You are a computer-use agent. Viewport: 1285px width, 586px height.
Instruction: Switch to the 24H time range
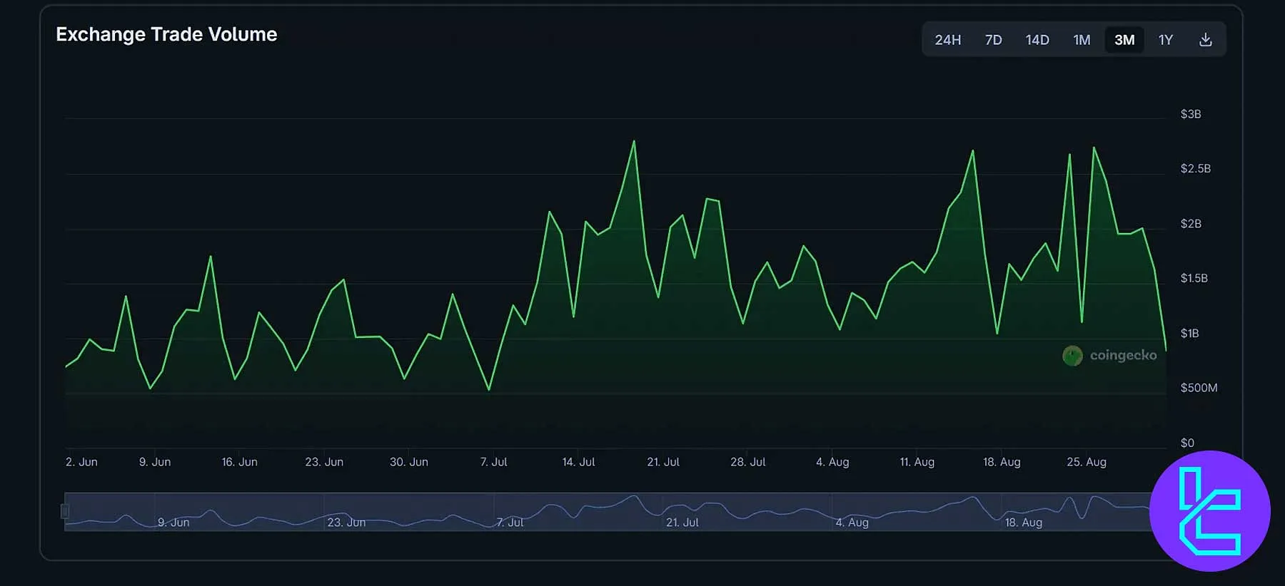coord(947,40)
